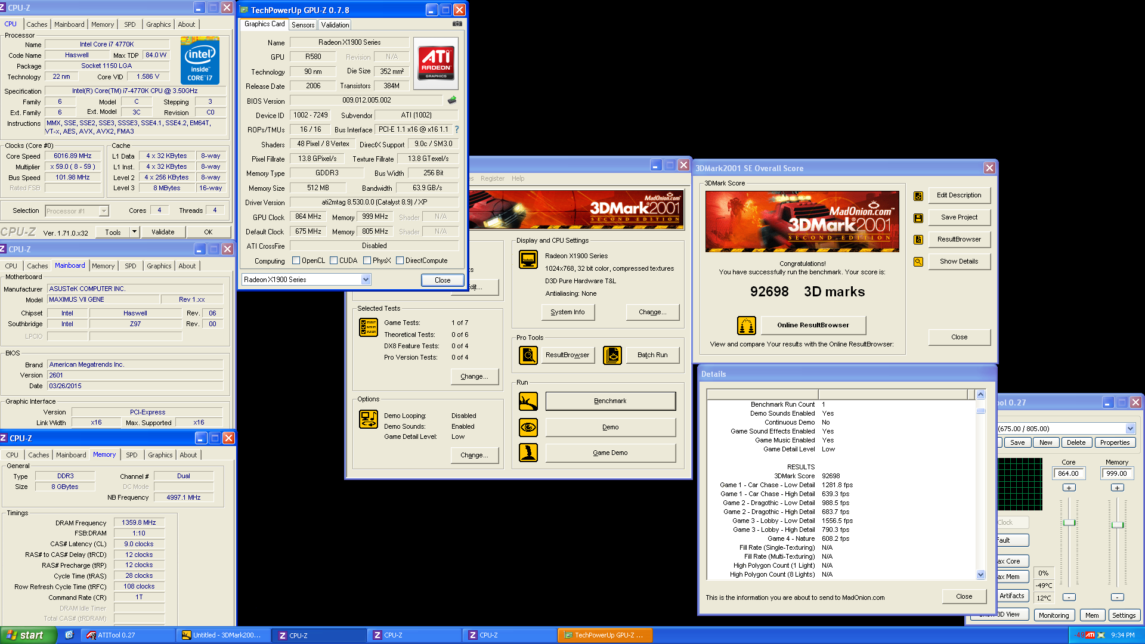Click the Bus Interface question mark help icon
This screenshot has width=1145, height=644.
pos(457,129)
